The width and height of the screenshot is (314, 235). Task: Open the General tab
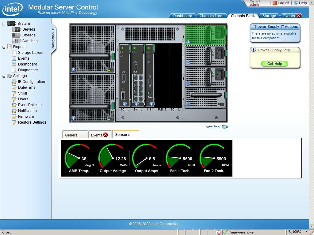click(72, 135)
